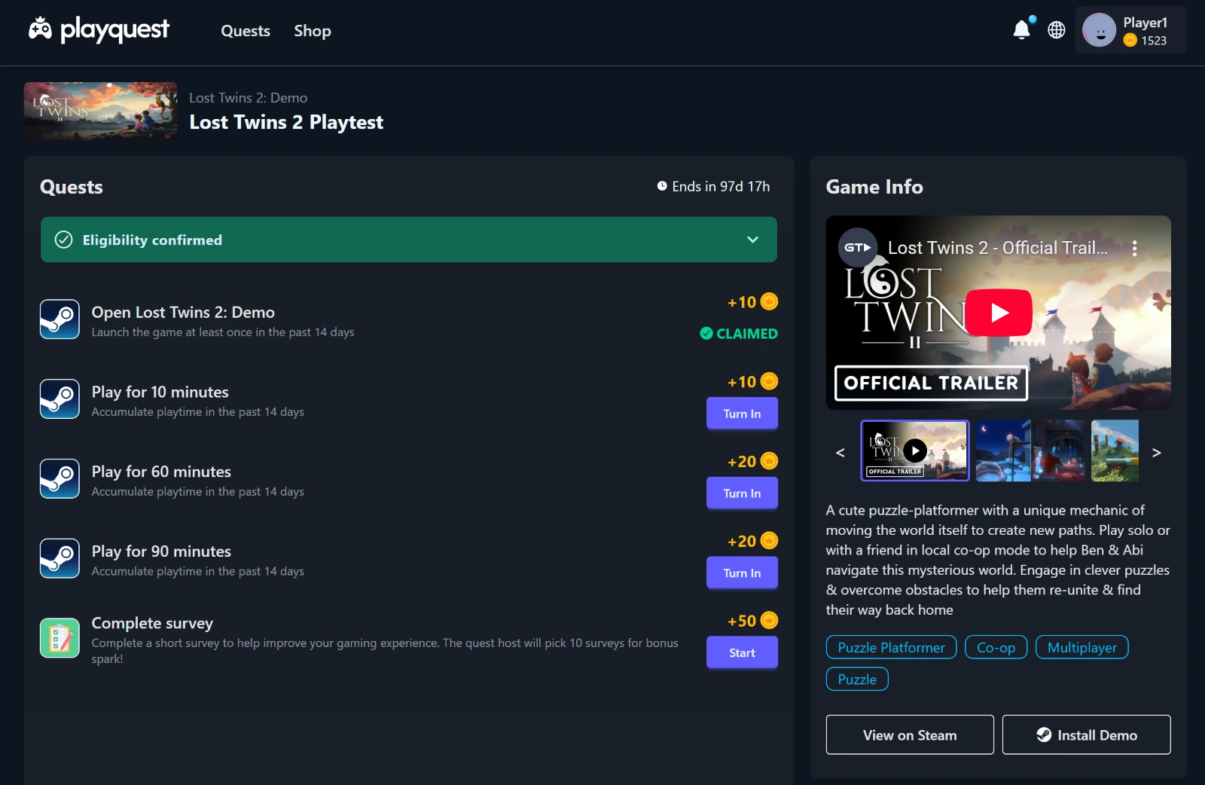1205x785 pixels.
Task: Click the Player1 avatar
Action: (x=1099, y=31)
